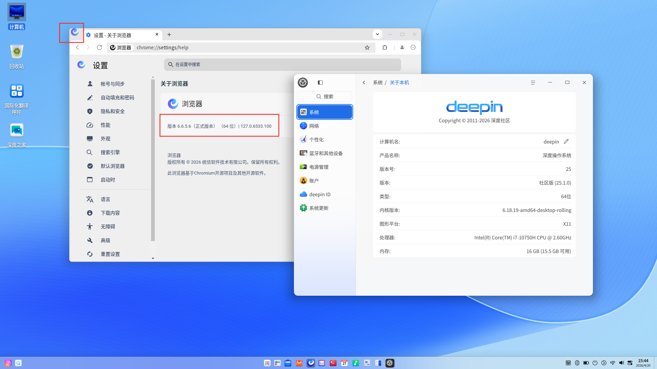Launch the music player from the dock

click(x=356, y=363)
